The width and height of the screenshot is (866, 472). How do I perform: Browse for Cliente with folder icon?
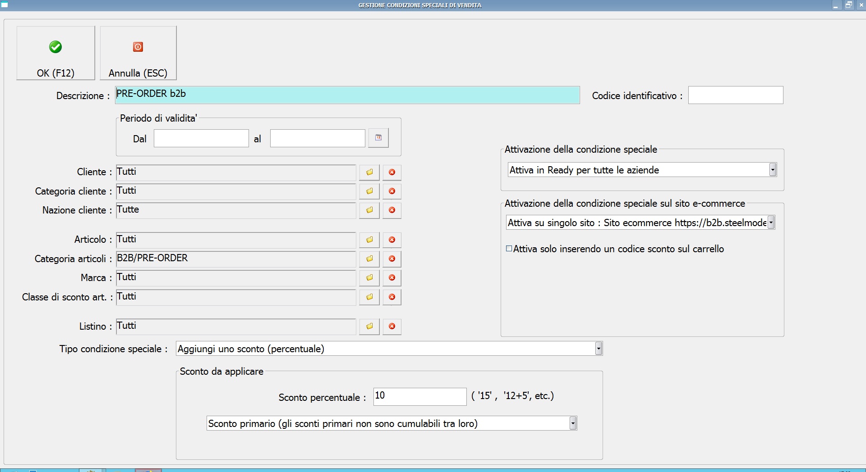click(x=369, y=172)
